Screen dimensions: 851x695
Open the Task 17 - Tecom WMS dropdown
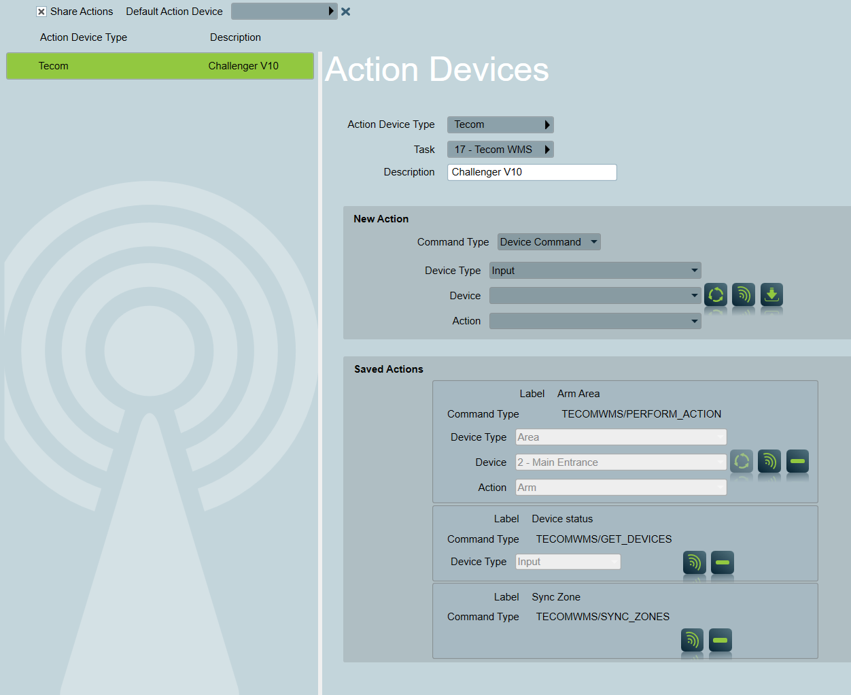point(500,150)
